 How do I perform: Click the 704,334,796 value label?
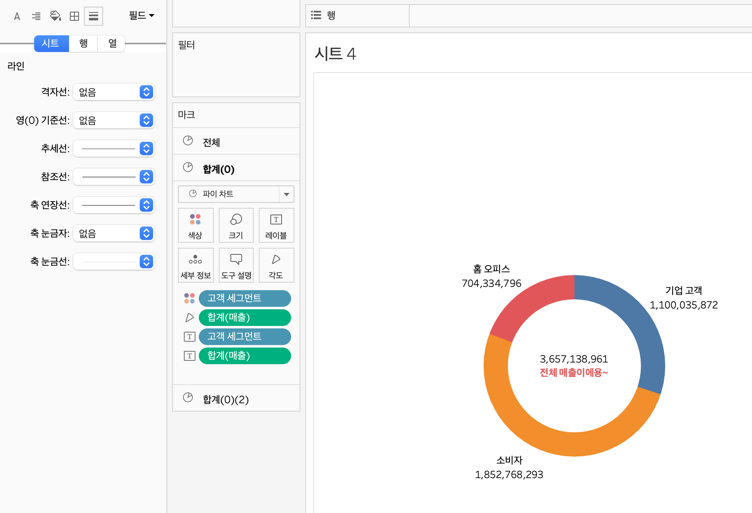(491, 284)
